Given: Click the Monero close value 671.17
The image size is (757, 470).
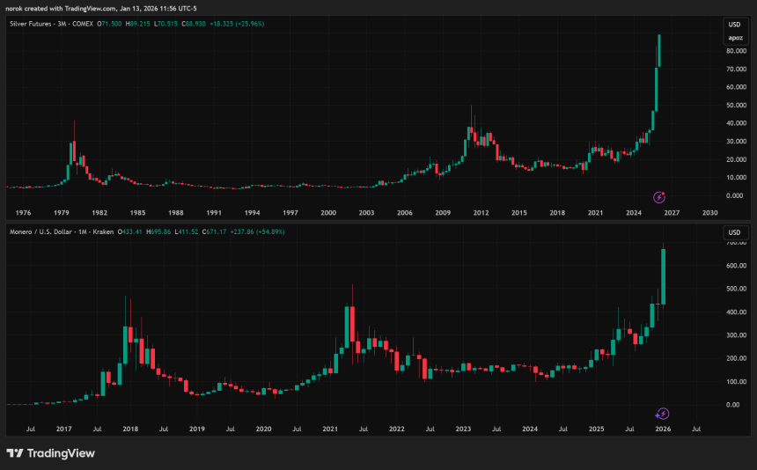Looking at the screenshot, I should click(x=215, y=232).
